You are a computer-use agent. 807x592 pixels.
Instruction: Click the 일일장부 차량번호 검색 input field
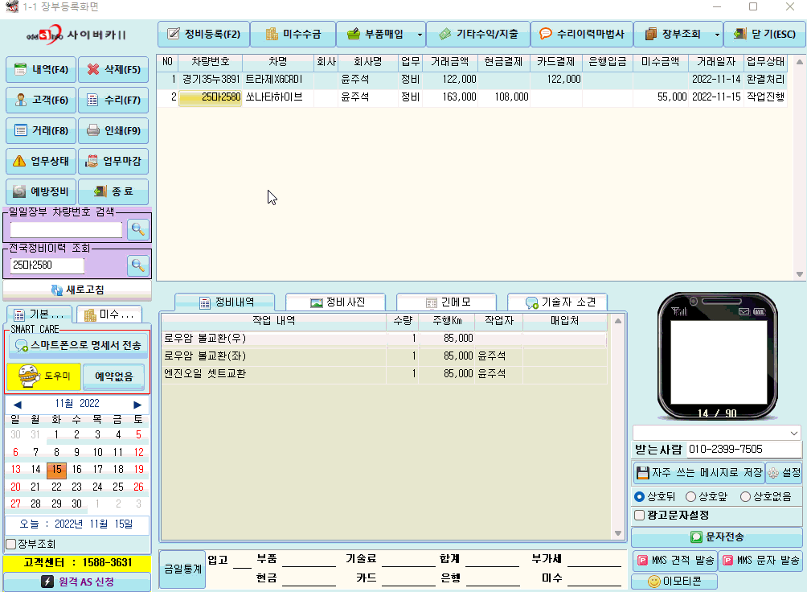66,229
